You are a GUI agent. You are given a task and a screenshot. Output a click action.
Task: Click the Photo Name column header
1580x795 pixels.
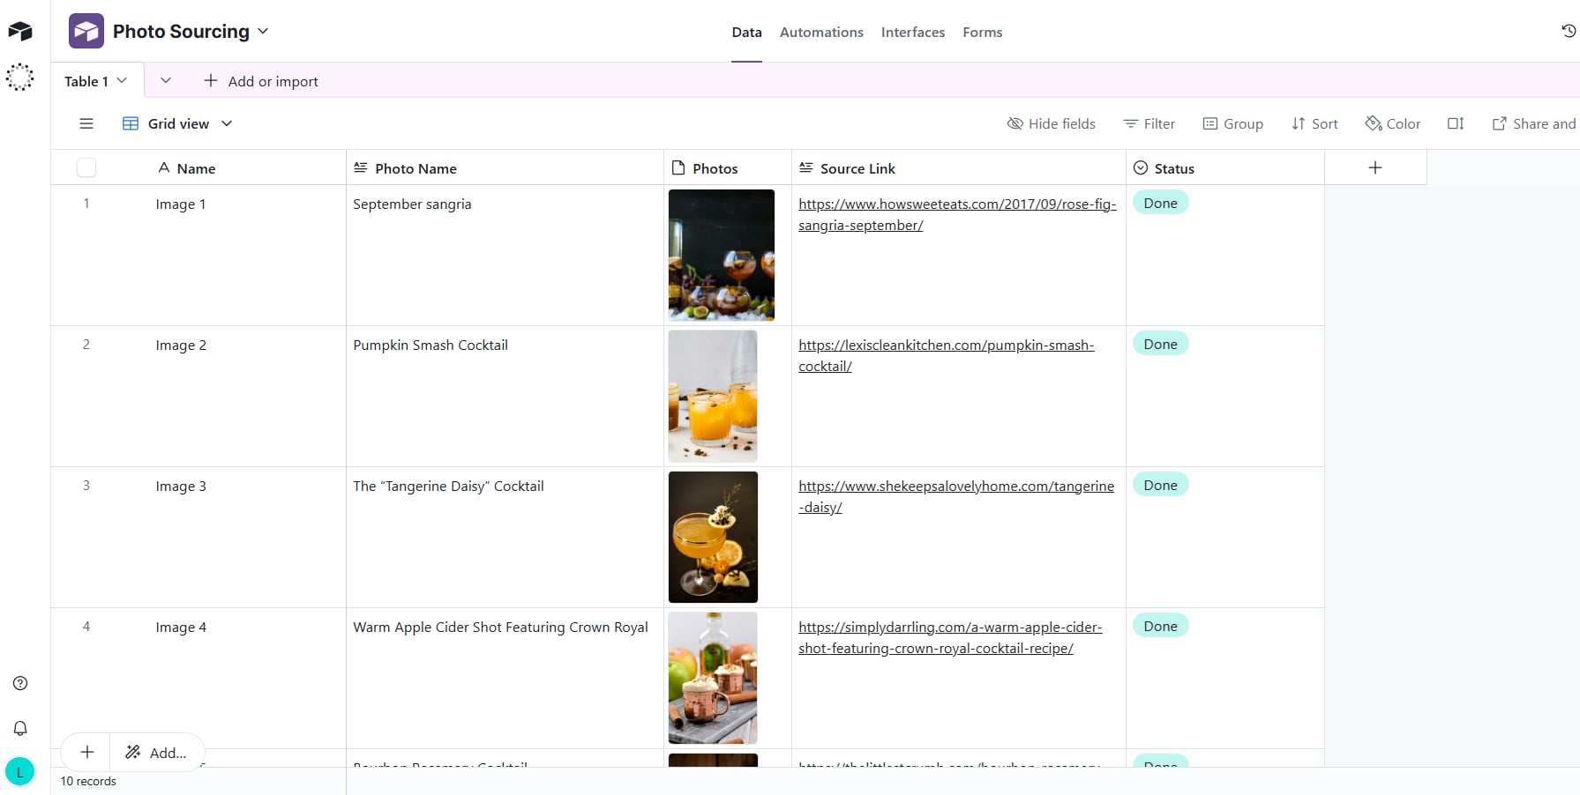tap(505, 167)
